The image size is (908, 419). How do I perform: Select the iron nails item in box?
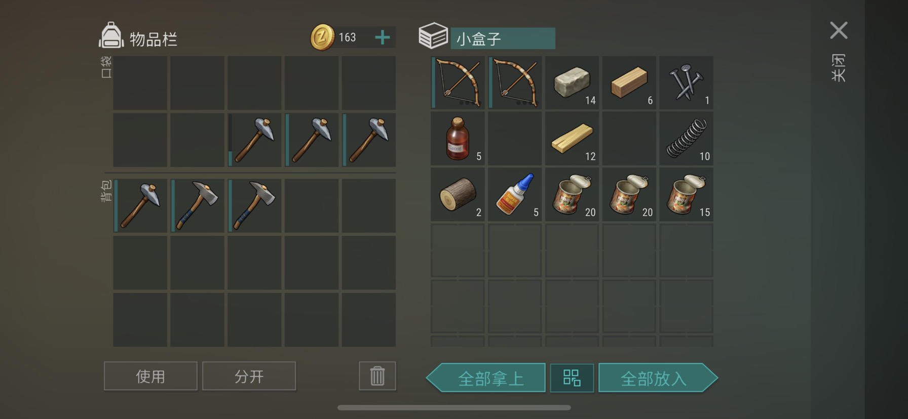click(x=686, y=82)
